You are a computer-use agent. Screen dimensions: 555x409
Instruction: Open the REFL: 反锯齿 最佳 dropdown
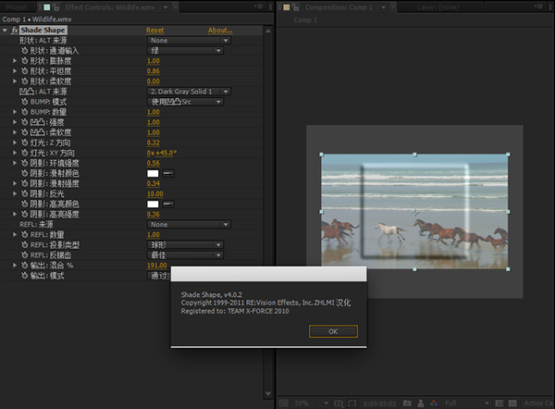(186, 255)
